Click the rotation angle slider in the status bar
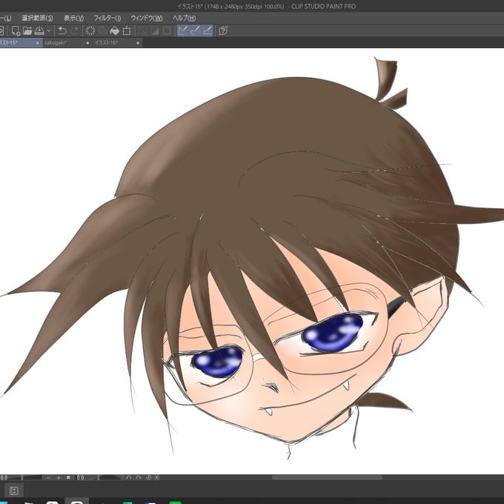This screenshot has width=504, height=504. pos(105,477)
